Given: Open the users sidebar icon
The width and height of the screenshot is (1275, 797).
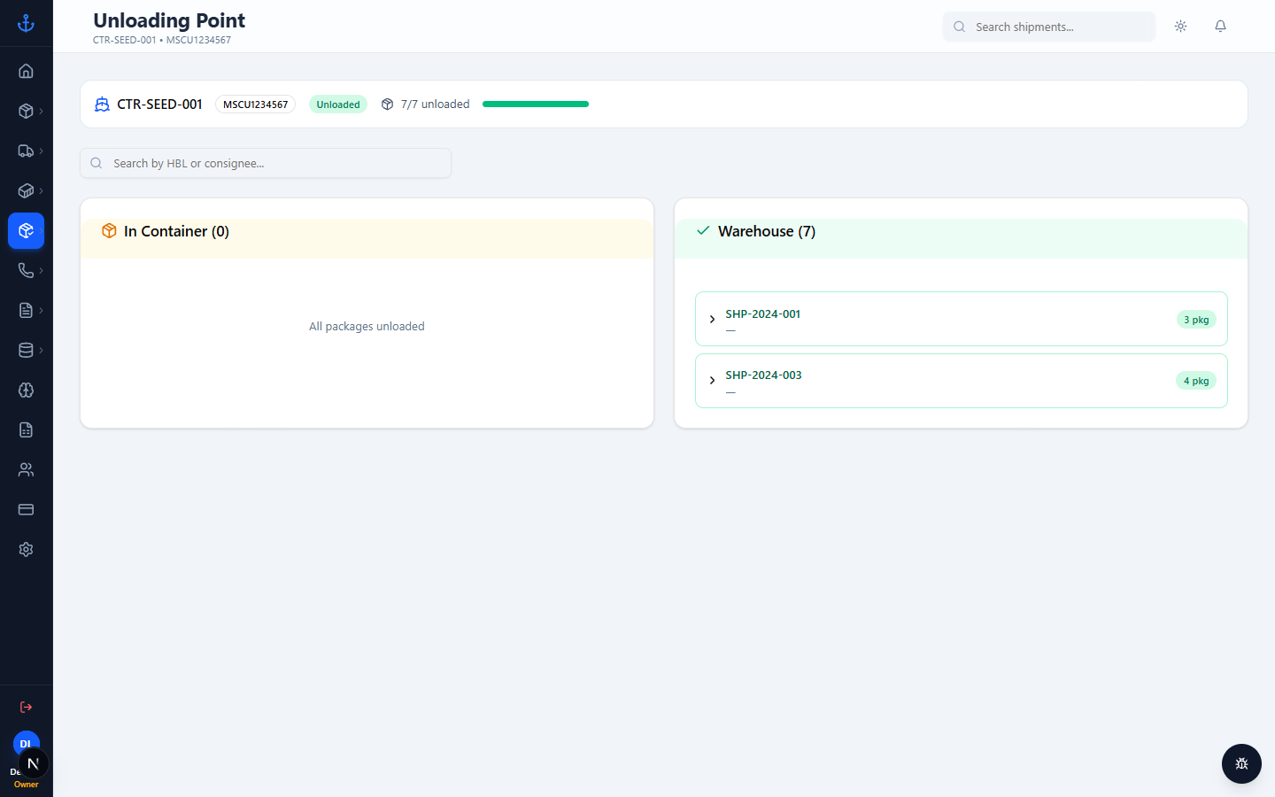Looking at the screenshot, I should (x=26, y=469).
